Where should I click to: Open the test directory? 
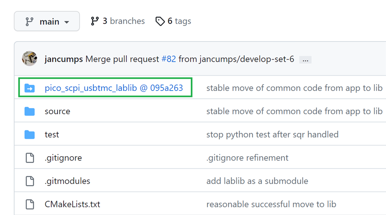tap(52, 135)
